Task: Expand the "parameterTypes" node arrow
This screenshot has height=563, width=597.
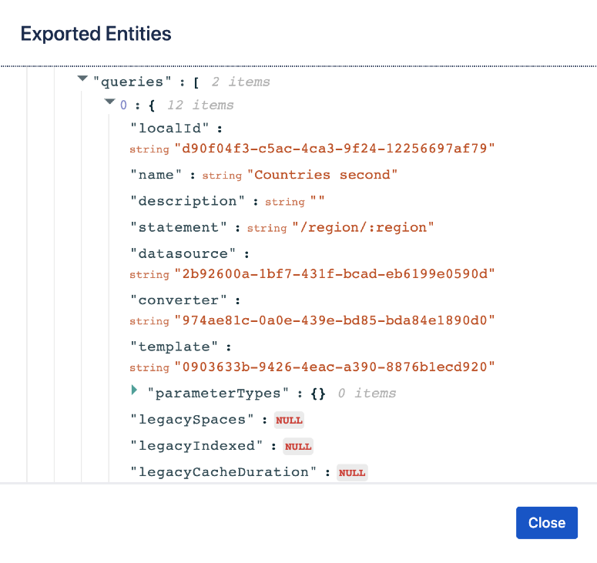Action: click(136, 391)
